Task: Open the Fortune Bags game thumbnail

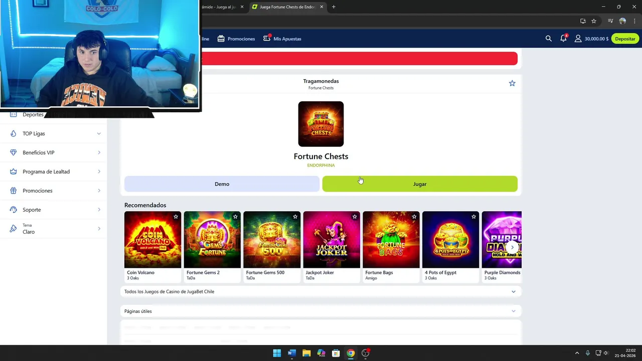Action: point(391,240)
